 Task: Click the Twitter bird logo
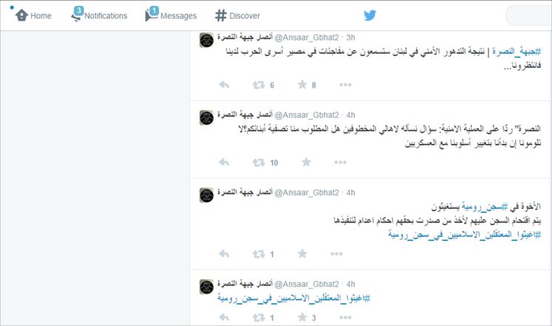(369, 15)
